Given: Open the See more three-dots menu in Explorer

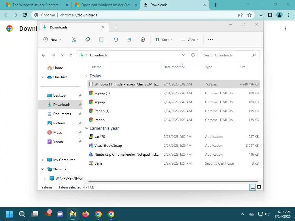Looking at the screenshot, I should (211, 40).
